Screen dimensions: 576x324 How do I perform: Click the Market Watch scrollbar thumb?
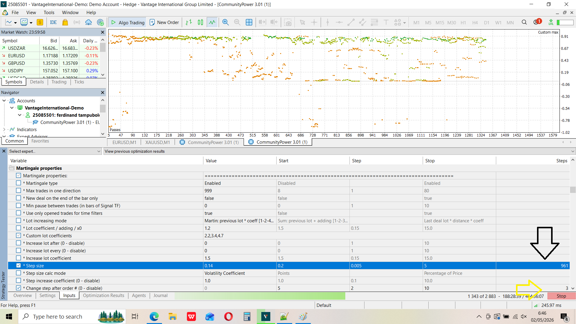(103, 47)
